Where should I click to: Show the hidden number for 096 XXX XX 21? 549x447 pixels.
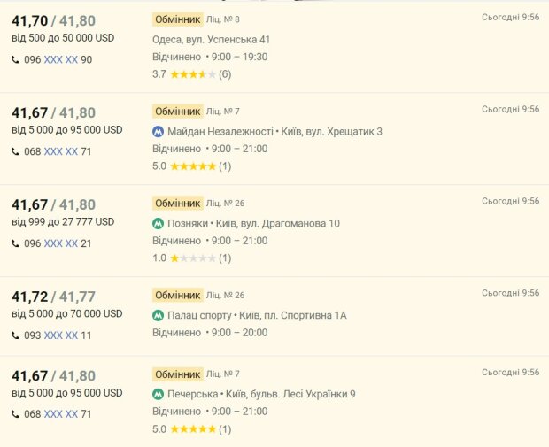61,243
